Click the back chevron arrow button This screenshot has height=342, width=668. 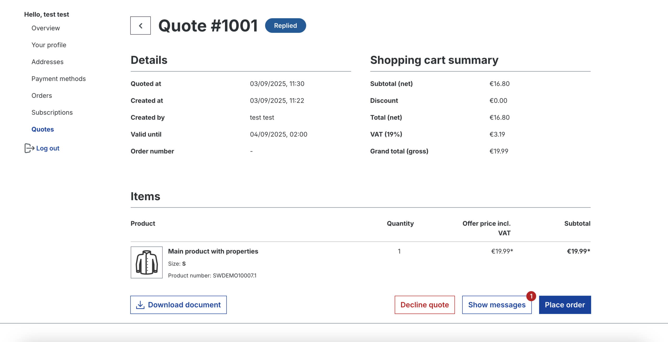coord(140,26)
